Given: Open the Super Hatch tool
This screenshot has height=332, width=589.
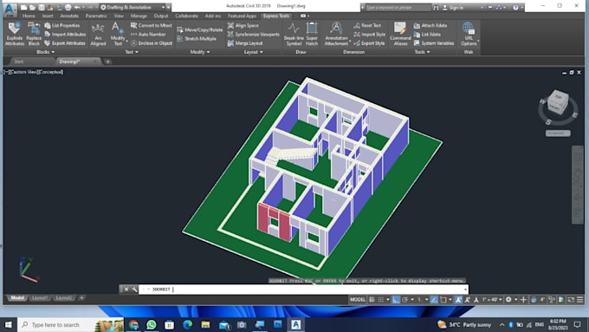Looking at the screenshot, I should tap(312, 34).
